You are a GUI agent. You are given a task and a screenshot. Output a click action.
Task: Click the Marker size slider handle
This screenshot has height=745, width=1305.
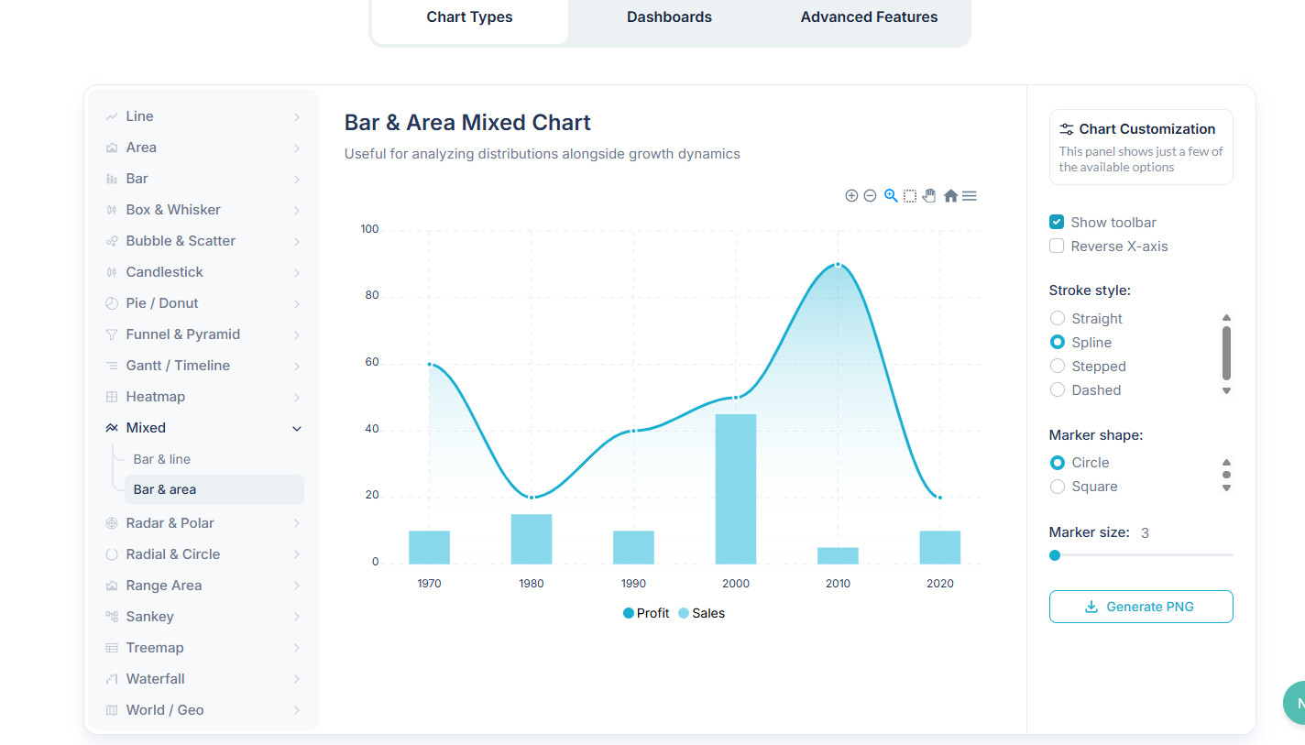[x=1055, y=555]
